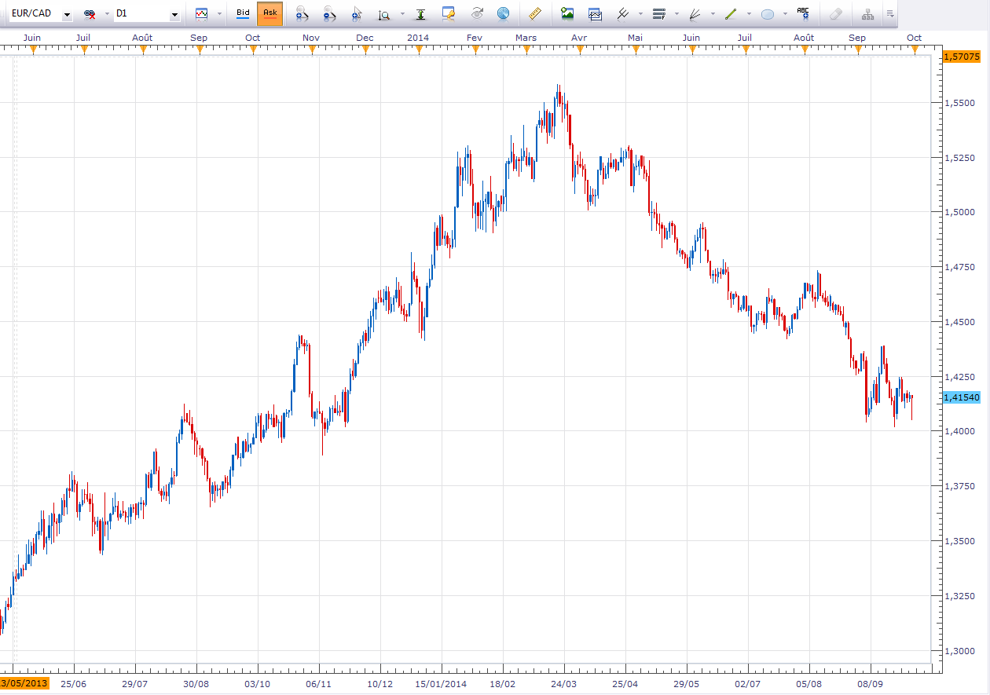This screenshot has width=990, height=695.
Task: Click the 1,3500 price axis label
Action: (x=959, y=541)
